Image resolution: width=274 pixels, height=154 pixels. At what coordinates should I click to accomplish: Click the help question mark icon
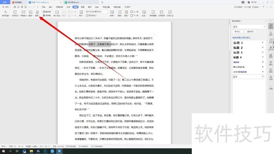[263, 7]
